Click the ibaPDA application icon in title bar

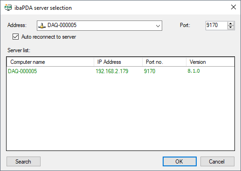coord(8,7)
